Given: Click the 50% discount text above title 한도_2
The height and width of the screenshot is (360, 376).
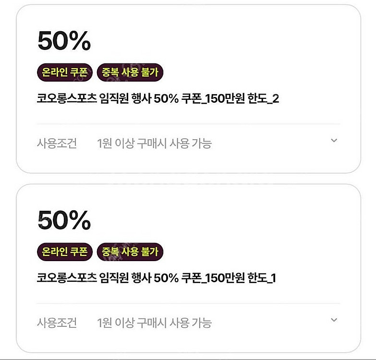Looking at the screenshot, I should coord(64,42).
